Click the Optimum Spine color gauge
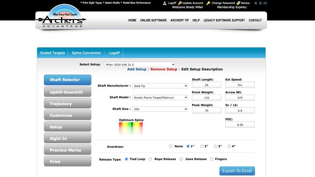The width and height of the screenshot is (315, 177). [x=131, y=128]
